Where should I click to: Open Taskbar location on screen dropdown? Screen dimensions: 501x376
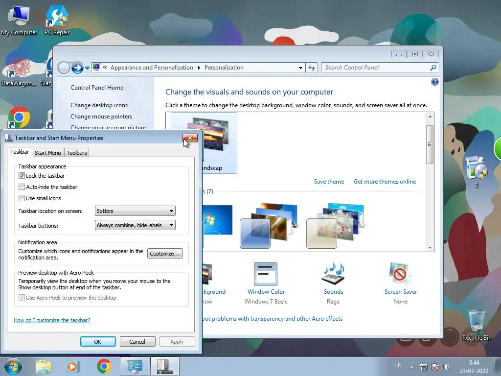(x=135, y=211)
